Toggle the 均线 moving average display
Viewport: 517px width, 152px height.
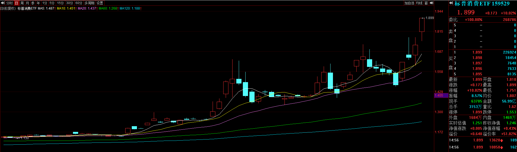coord(419,3)
